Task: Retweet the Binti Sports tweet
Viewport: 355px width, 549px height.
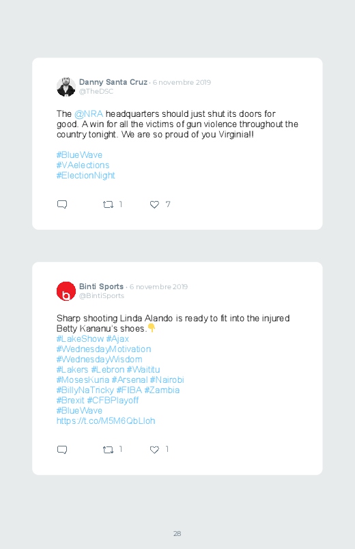Action: point(108,450)
